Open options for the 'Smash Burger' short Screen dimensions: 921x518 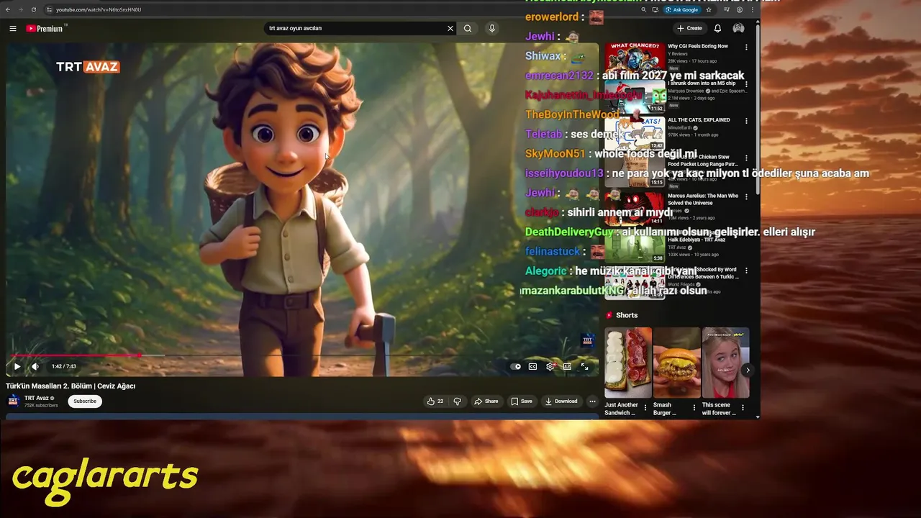[694, 408]
